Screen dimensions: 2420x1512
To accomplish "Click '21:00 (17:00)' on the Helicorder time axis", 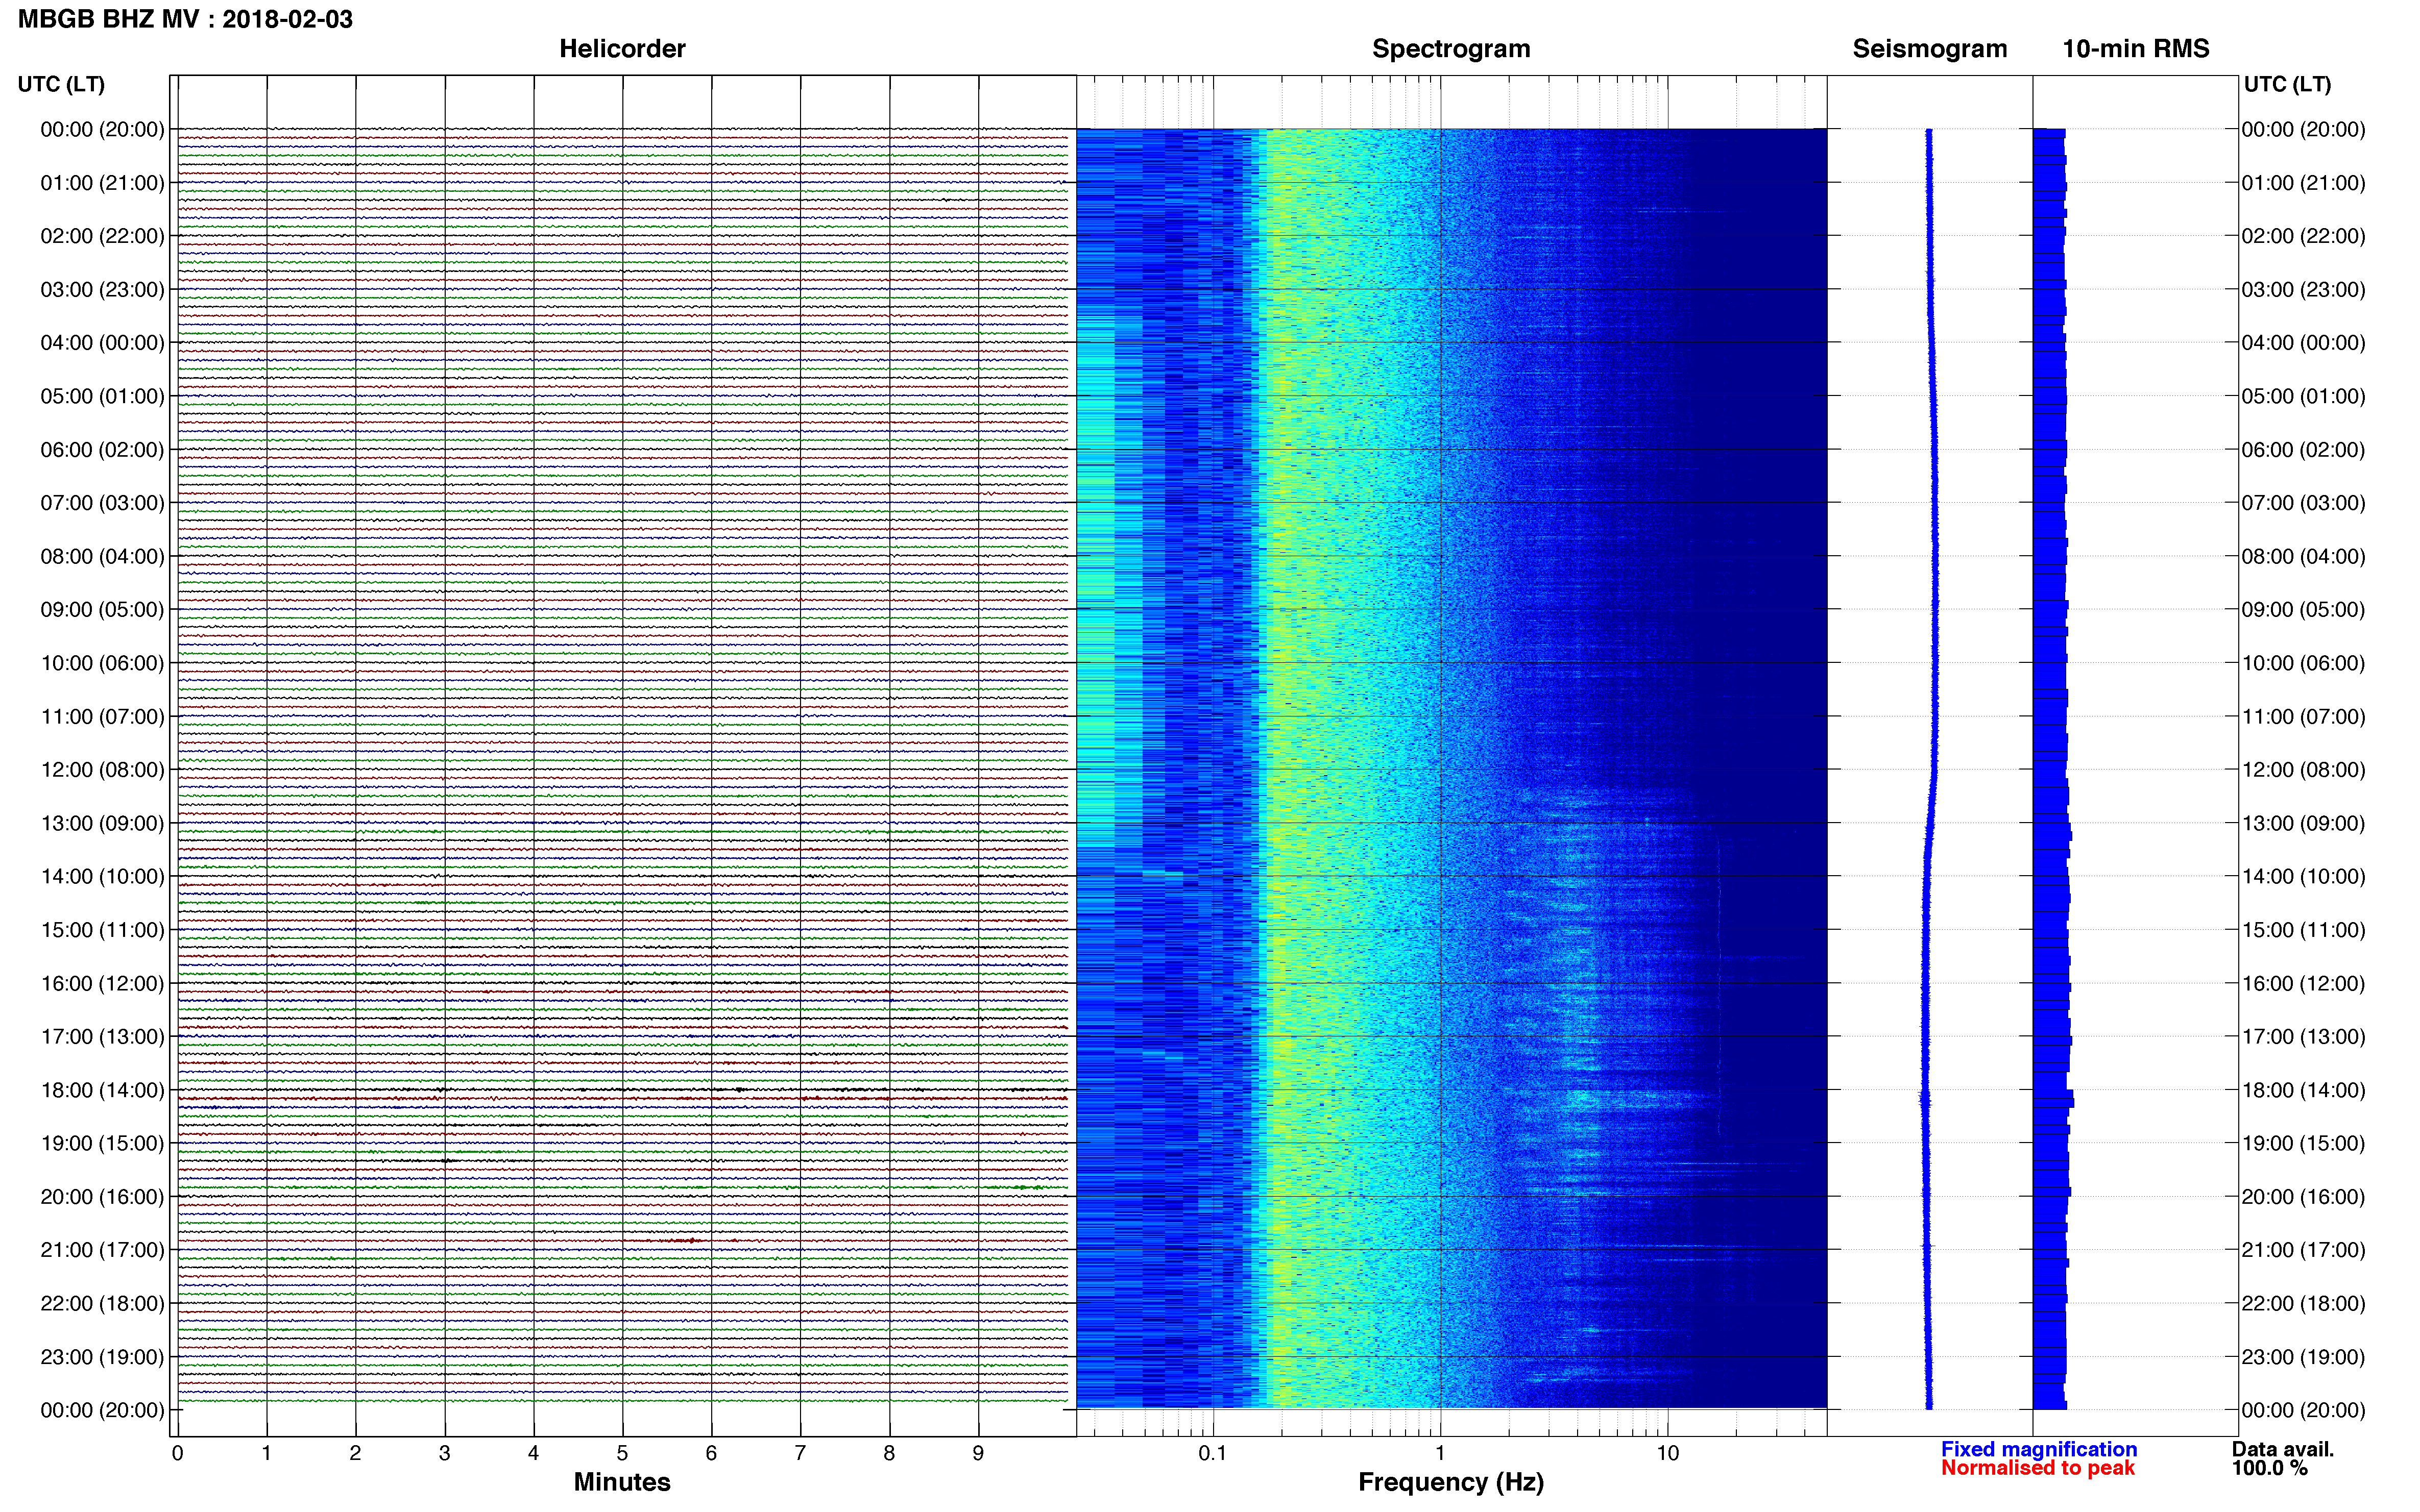I will 102,1250.
